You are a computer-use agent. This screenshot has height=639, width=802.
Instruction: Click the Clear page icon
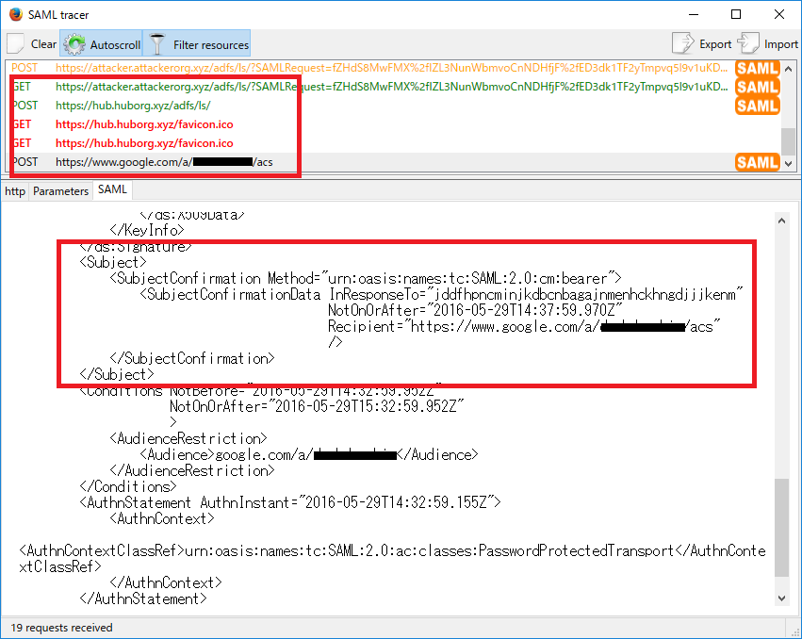click(15, 44)
